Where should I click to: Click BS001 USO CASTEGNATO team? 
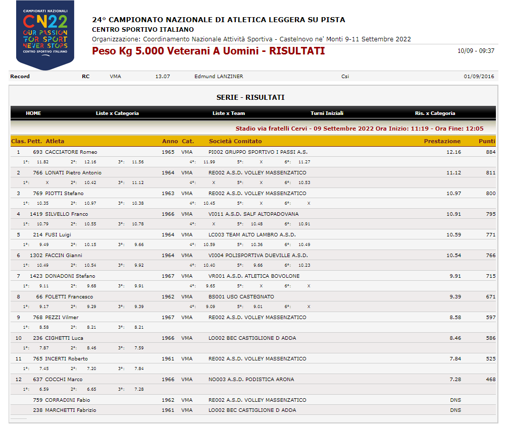point(241,297)
